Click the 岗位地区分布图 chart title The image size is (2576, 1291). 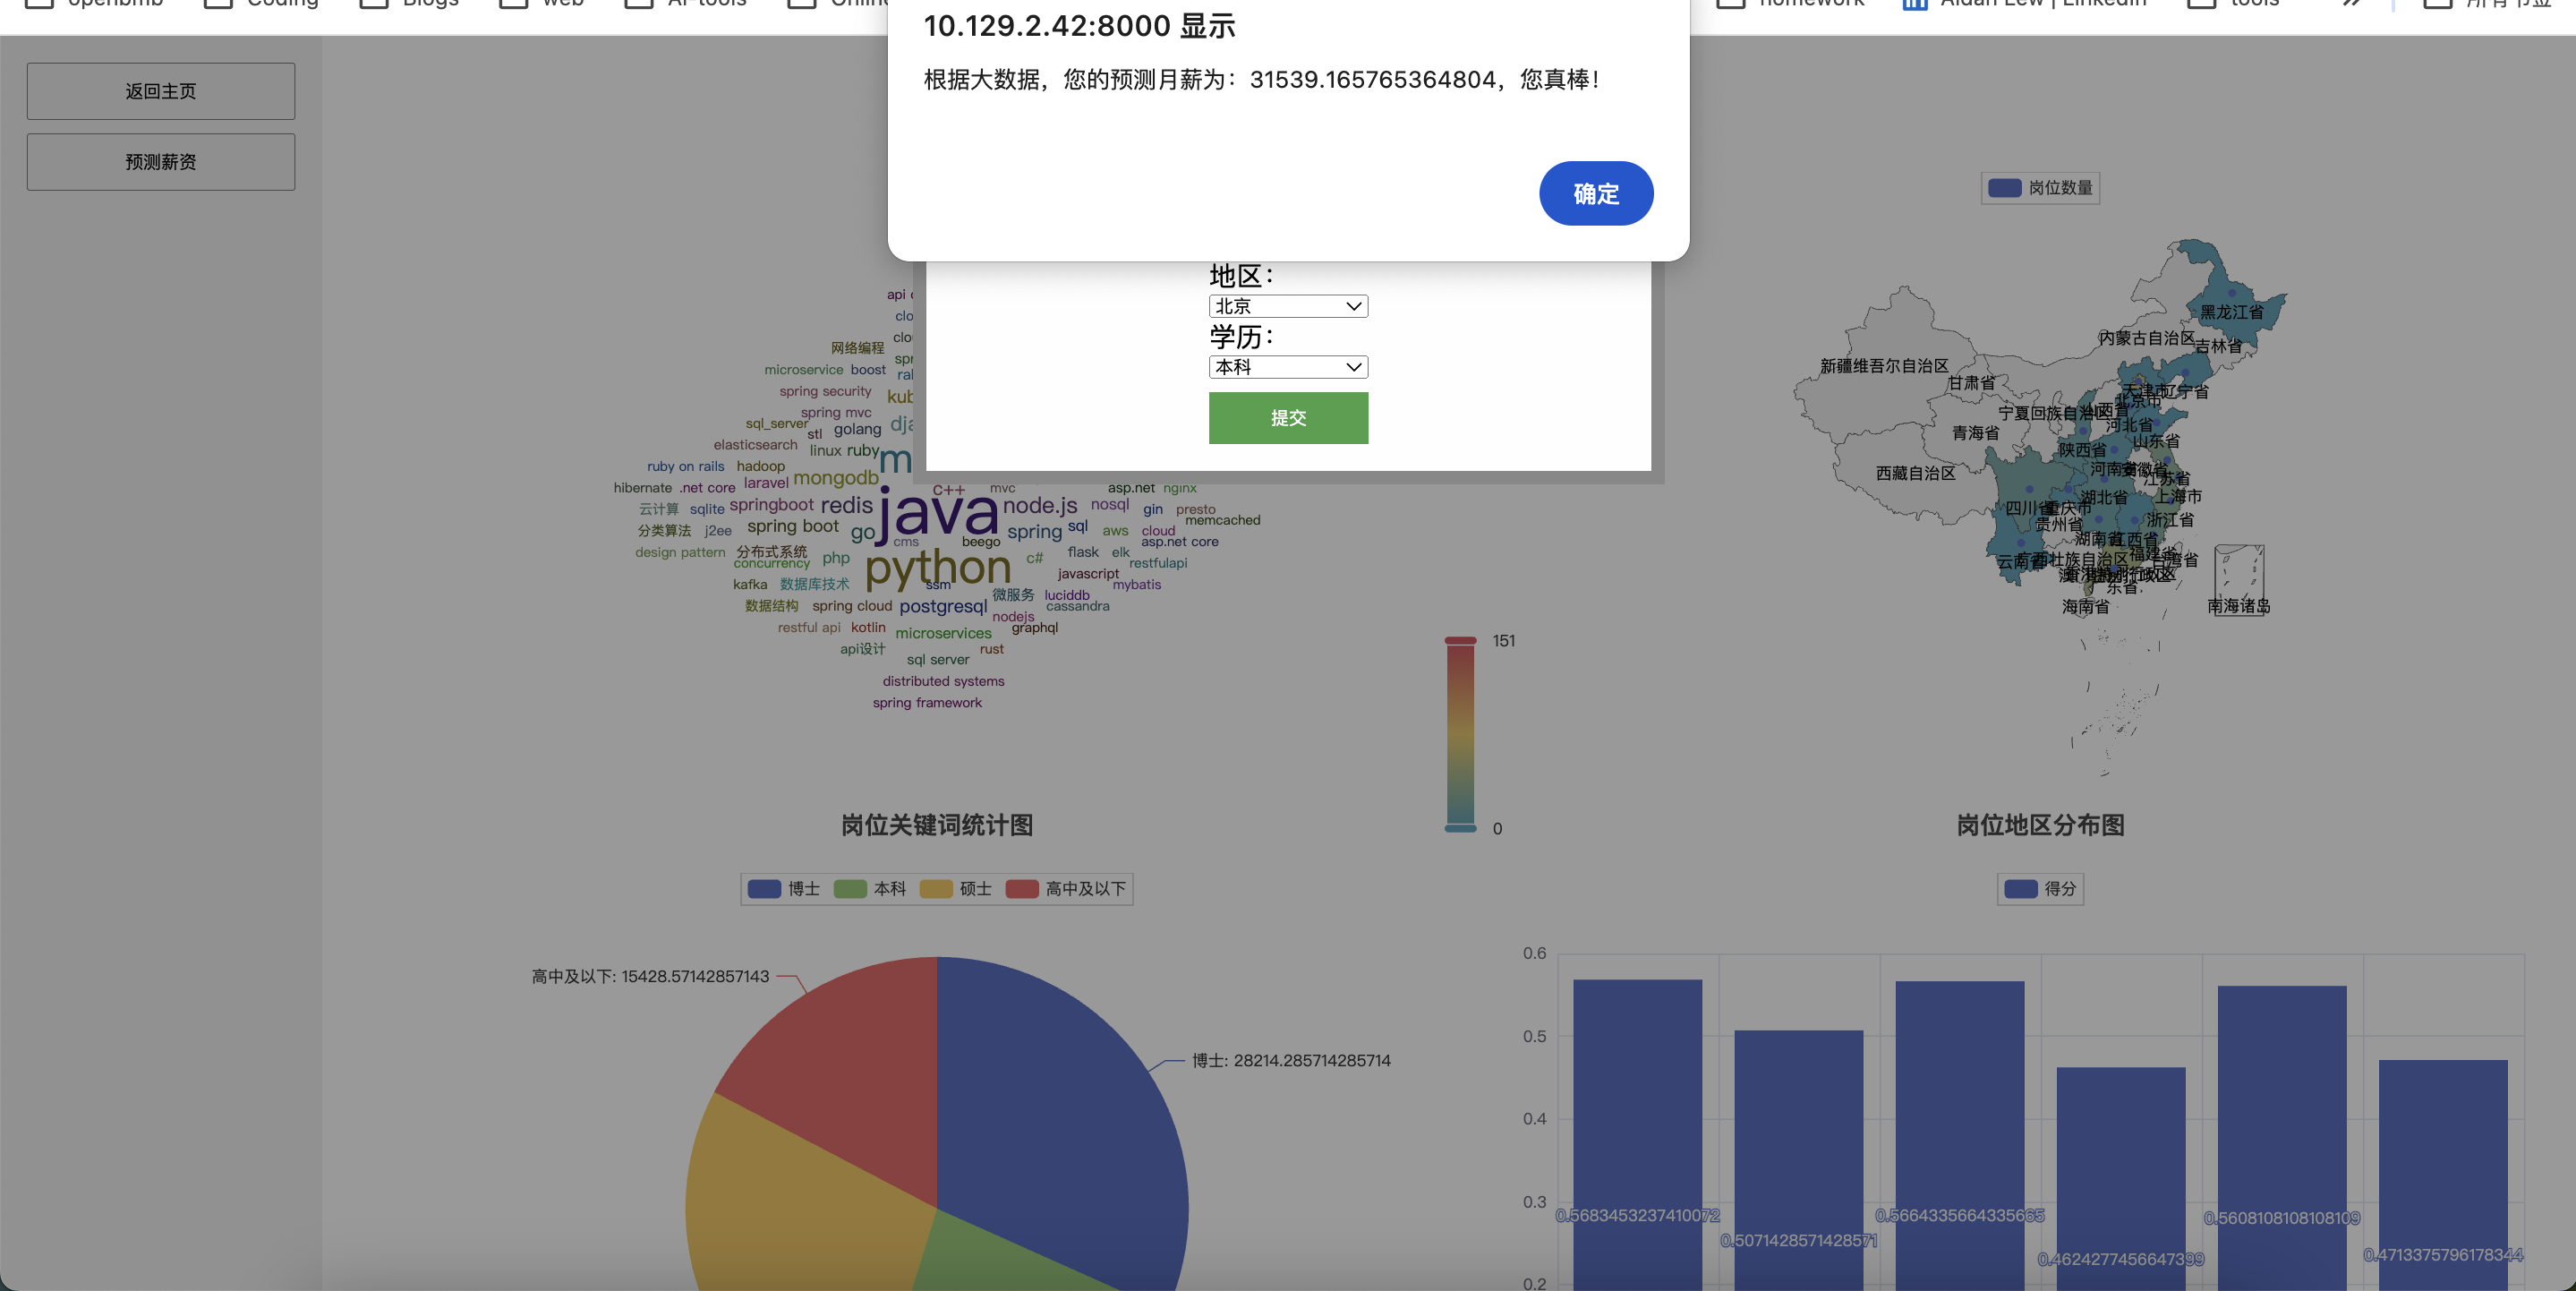pos(2040,825)
